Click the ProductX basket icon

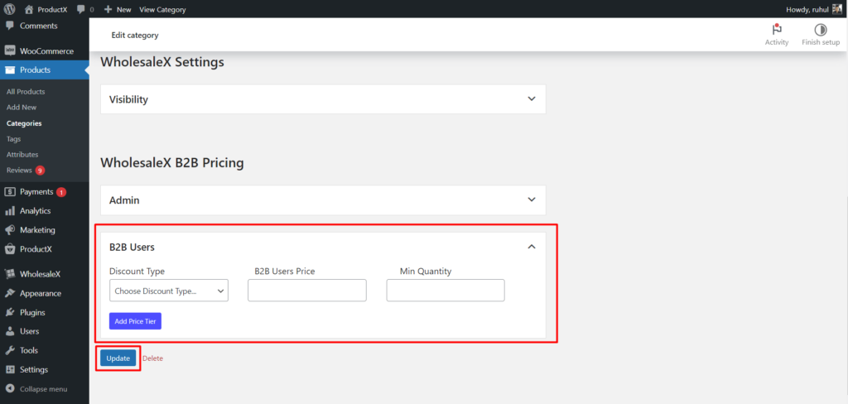(10, 249)
